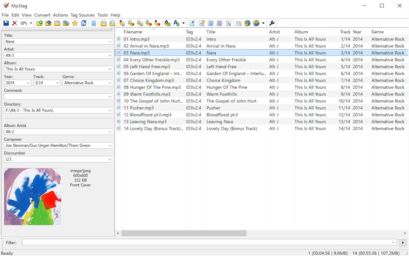This screenshot has width=409, height=256.
Task: Open the Change directory folder icon
Action: coord(40,23)
